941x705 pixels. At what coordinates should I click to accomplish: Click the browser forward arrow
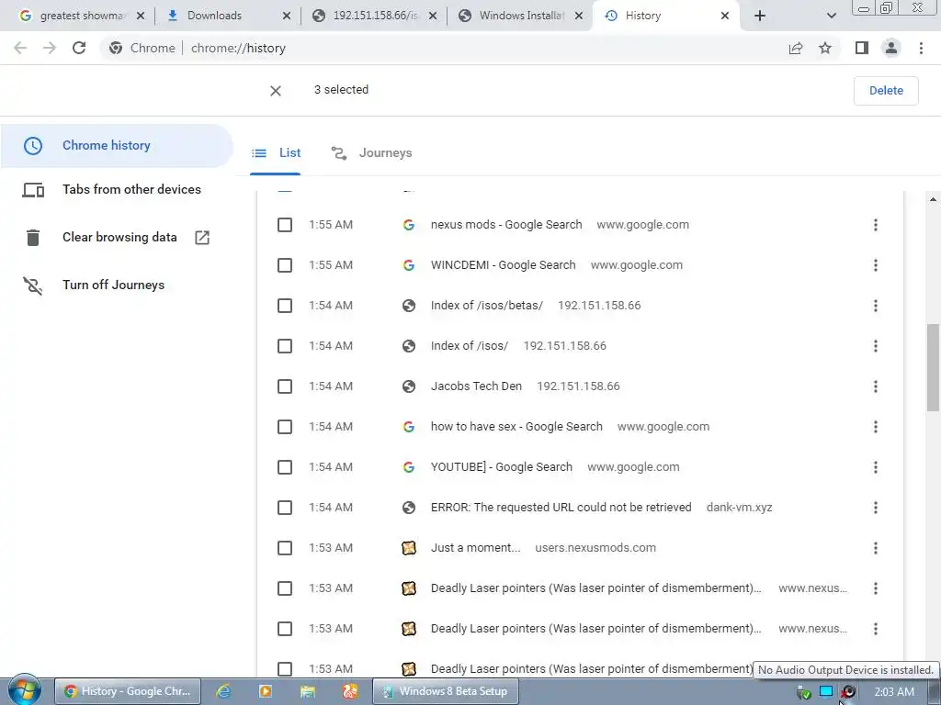[50, 48]
